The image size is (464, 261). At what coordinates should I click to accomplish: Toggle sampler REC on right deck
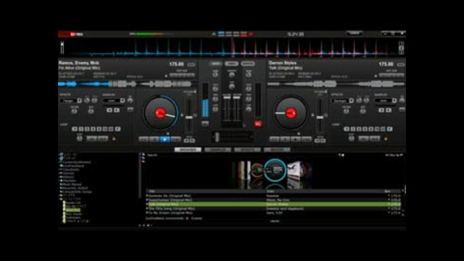(402, 110)
